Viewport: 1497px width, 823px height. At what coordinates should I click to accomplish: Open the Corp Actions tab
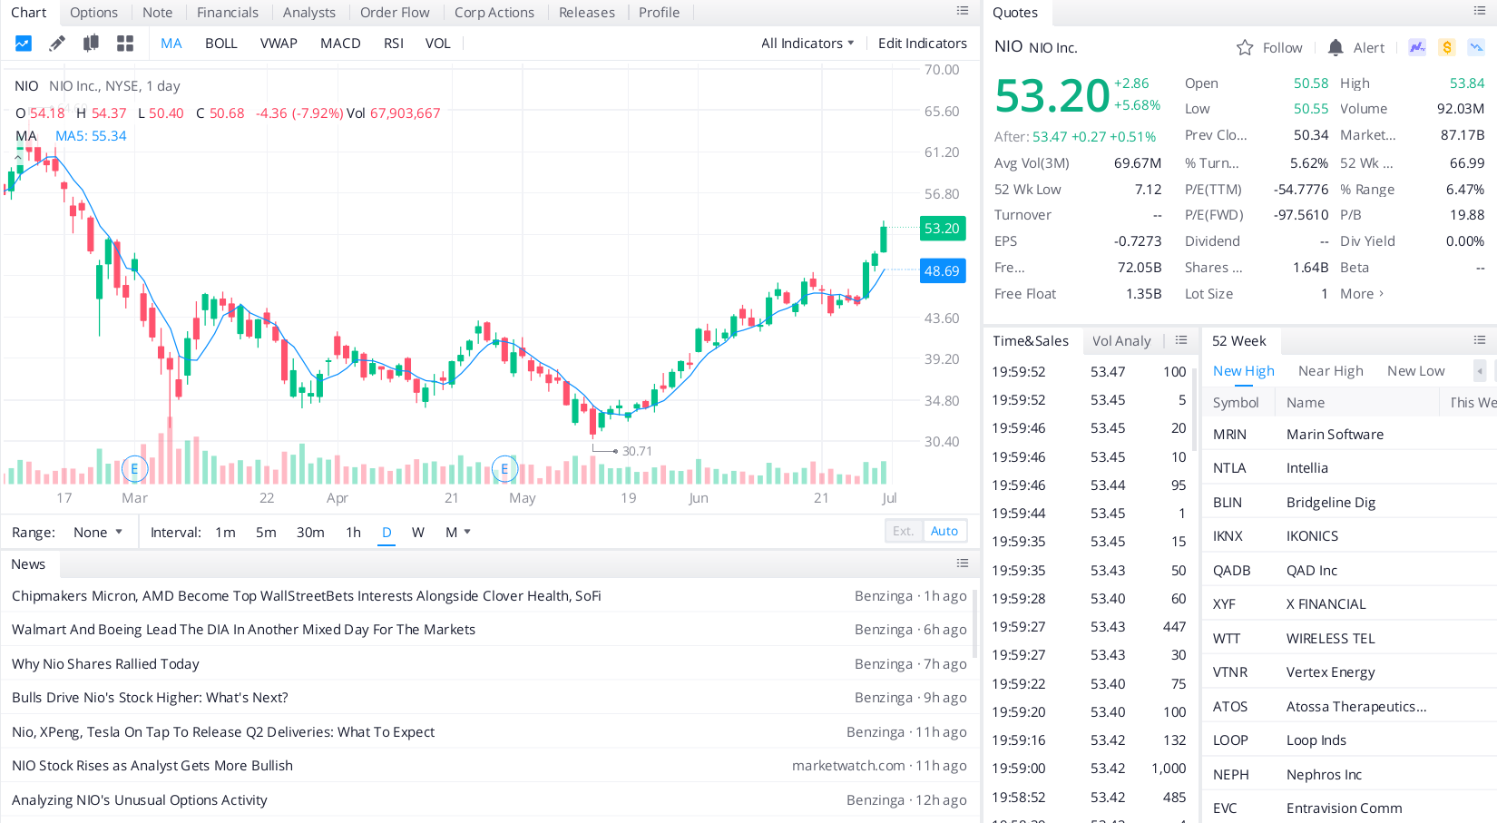click(494, 13)
